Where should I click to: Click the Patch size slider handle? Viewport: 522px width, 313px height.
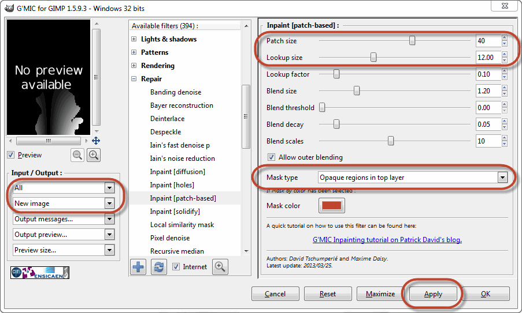click(412, 40)
